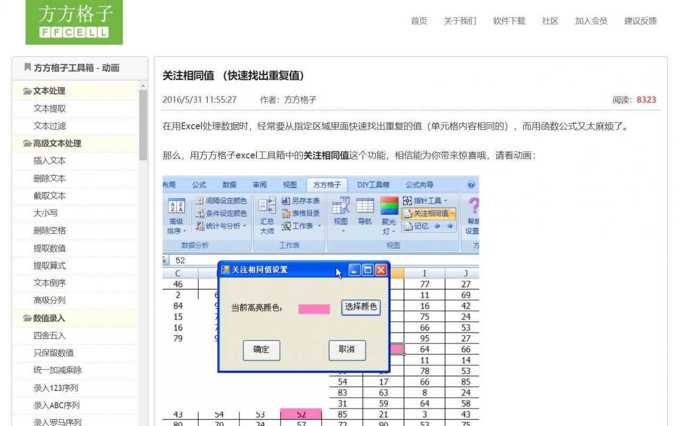The image size is (680, 426).
Task: Open 四舍五入 in the sidebar
Action: (x=49, y=336)
